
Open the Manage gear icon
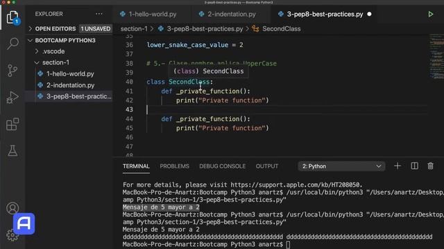(x=12, y=235)
